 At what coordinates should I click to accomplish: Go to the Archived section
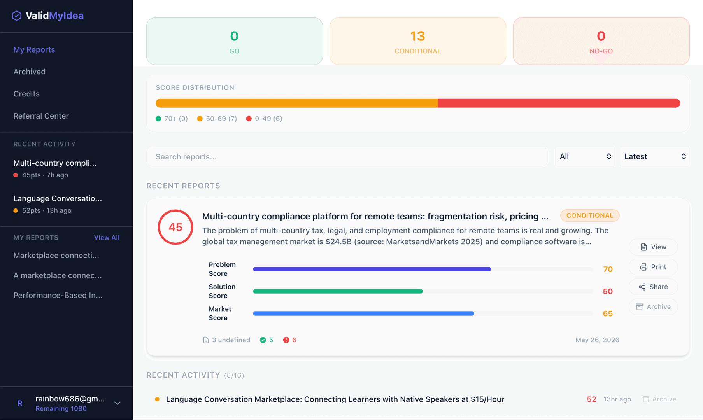pos(30,72)
